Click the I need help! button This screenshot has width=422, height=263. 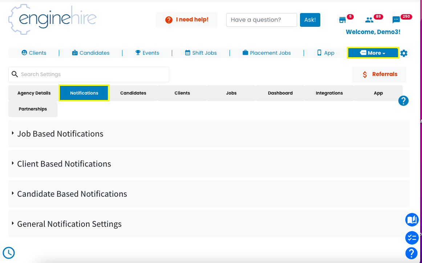tap(187, 20)
